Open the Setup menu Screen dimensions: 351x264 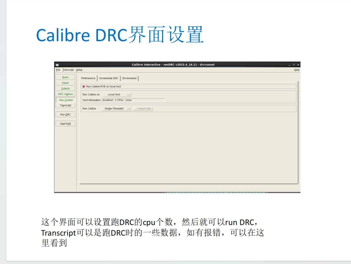(79, 70)
